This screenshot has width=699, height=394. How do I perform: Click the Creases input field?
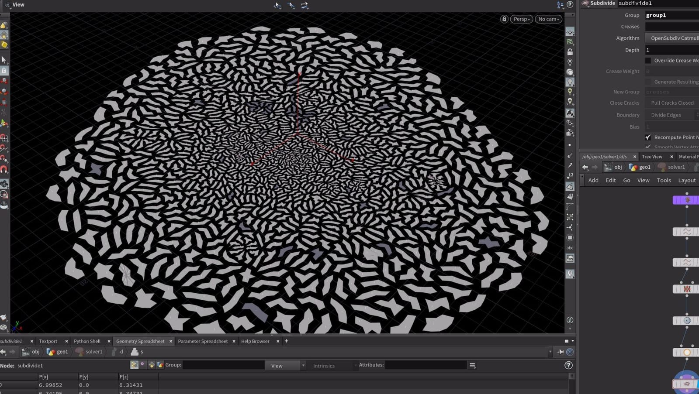672,27
